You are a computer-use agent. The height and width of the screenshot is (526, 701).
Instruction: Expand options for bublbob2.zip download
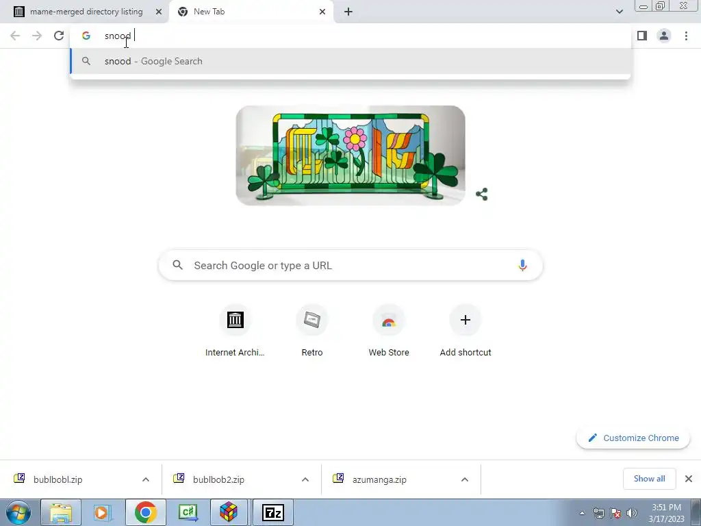(x=305, y=479)
